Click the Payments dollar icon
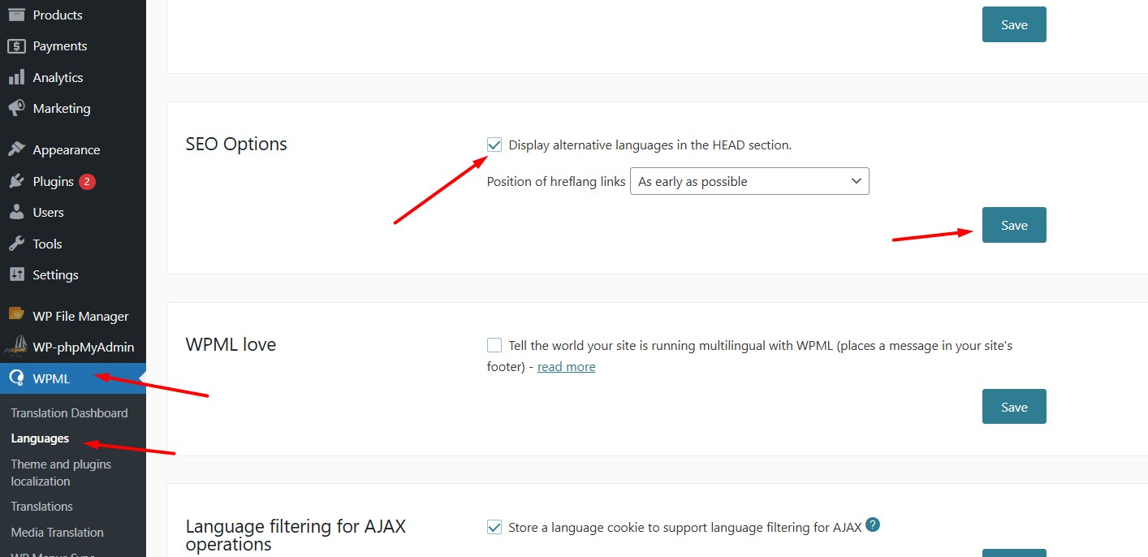1148x557 pixels. [16, 46]
